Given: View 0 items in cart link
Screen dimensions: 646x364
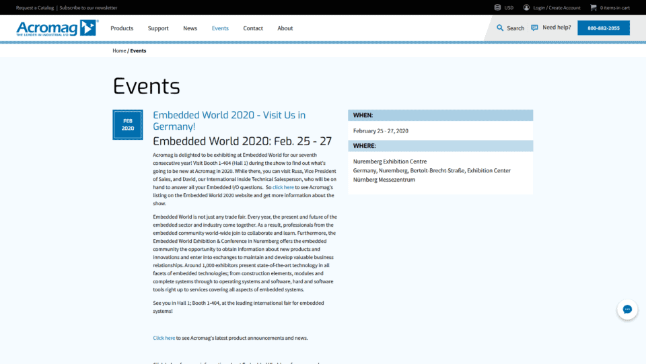Looking at the screenshot, I should click(614, 8).
